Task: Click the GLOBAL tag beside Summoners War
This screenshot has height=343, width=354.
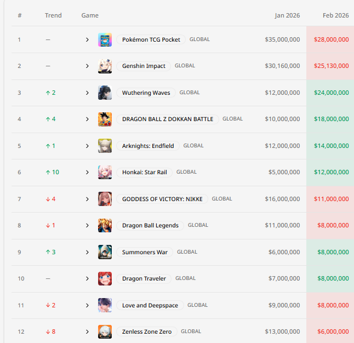Action: pos(187,252)
